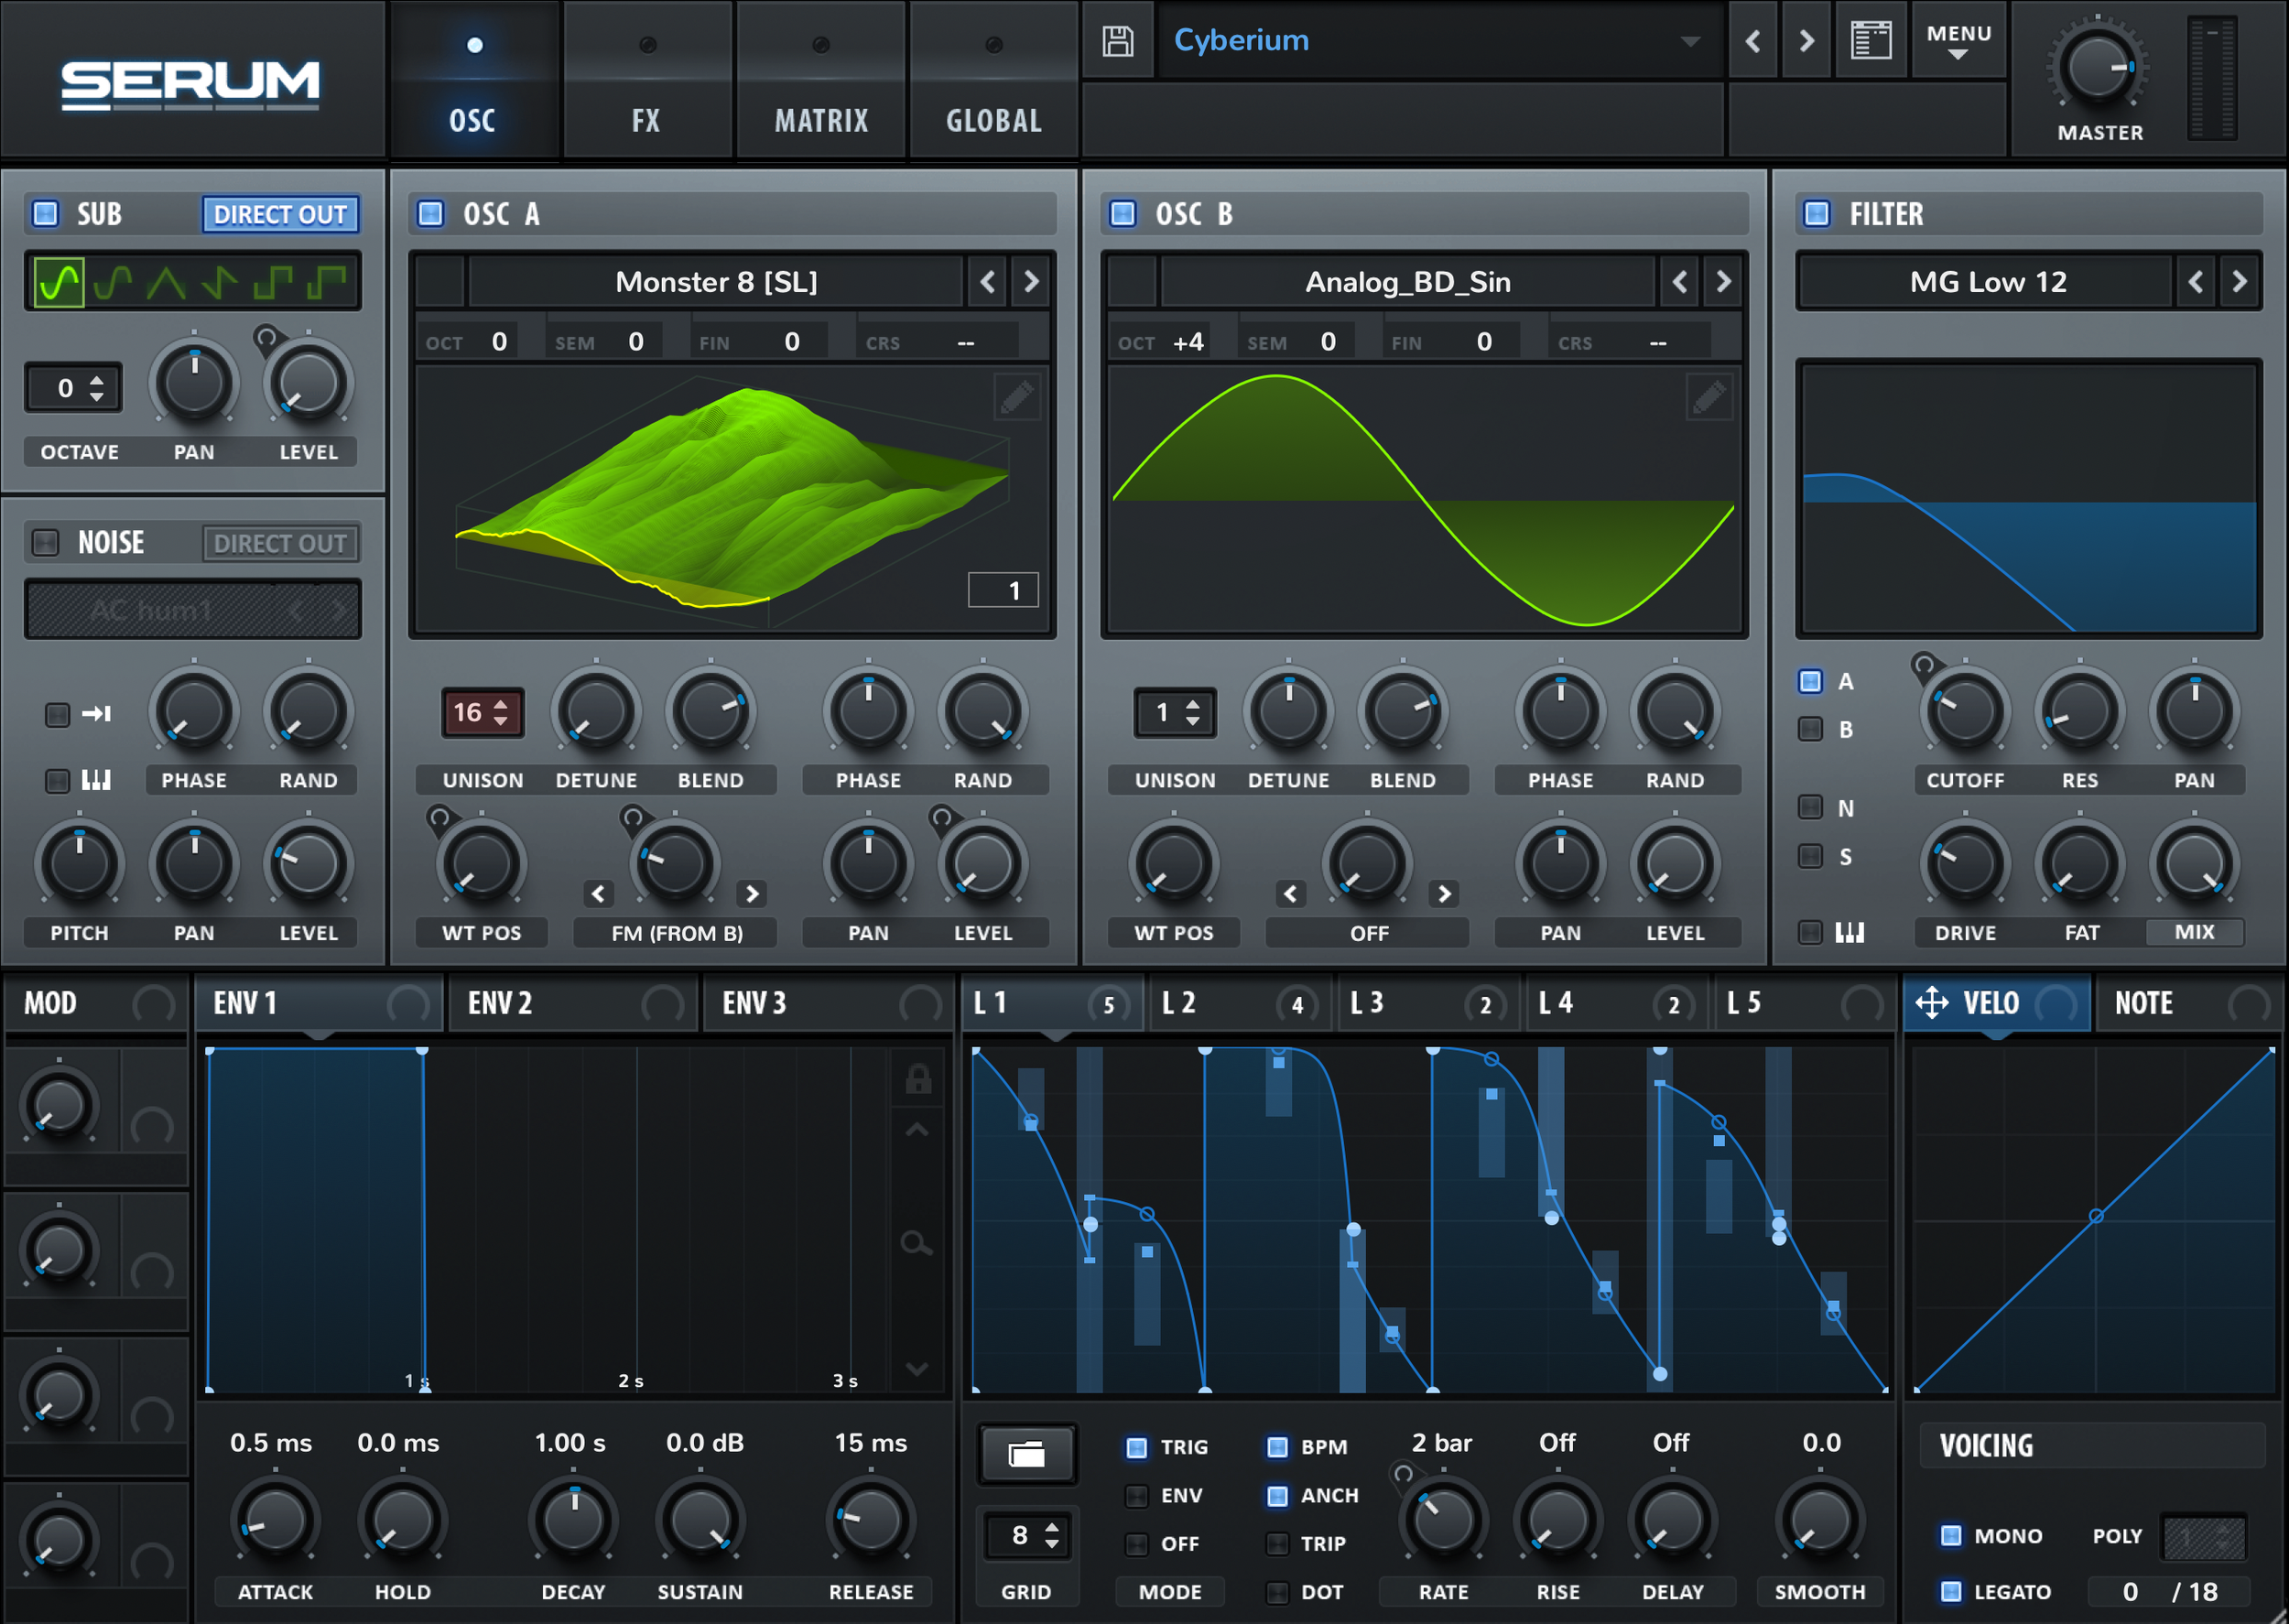
Task: Click the filter CUTOFF knob
Action: 1964,712
